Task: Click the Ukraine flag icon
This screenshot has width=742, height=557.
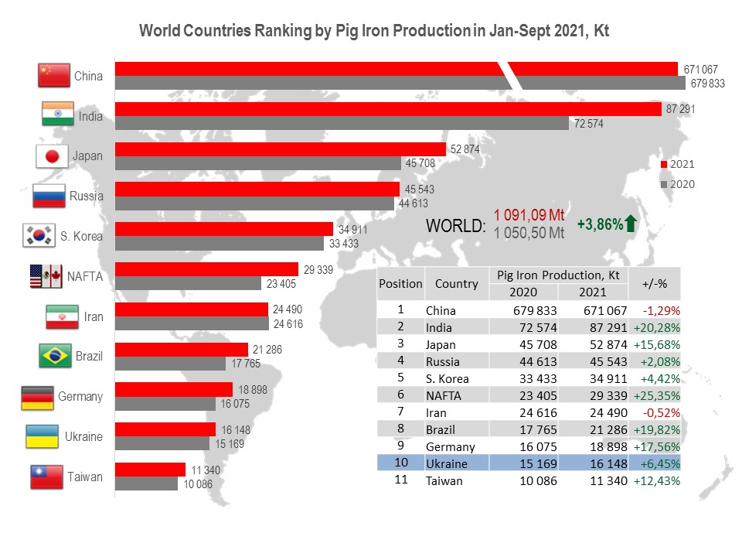Action: (x=43, y=437)
